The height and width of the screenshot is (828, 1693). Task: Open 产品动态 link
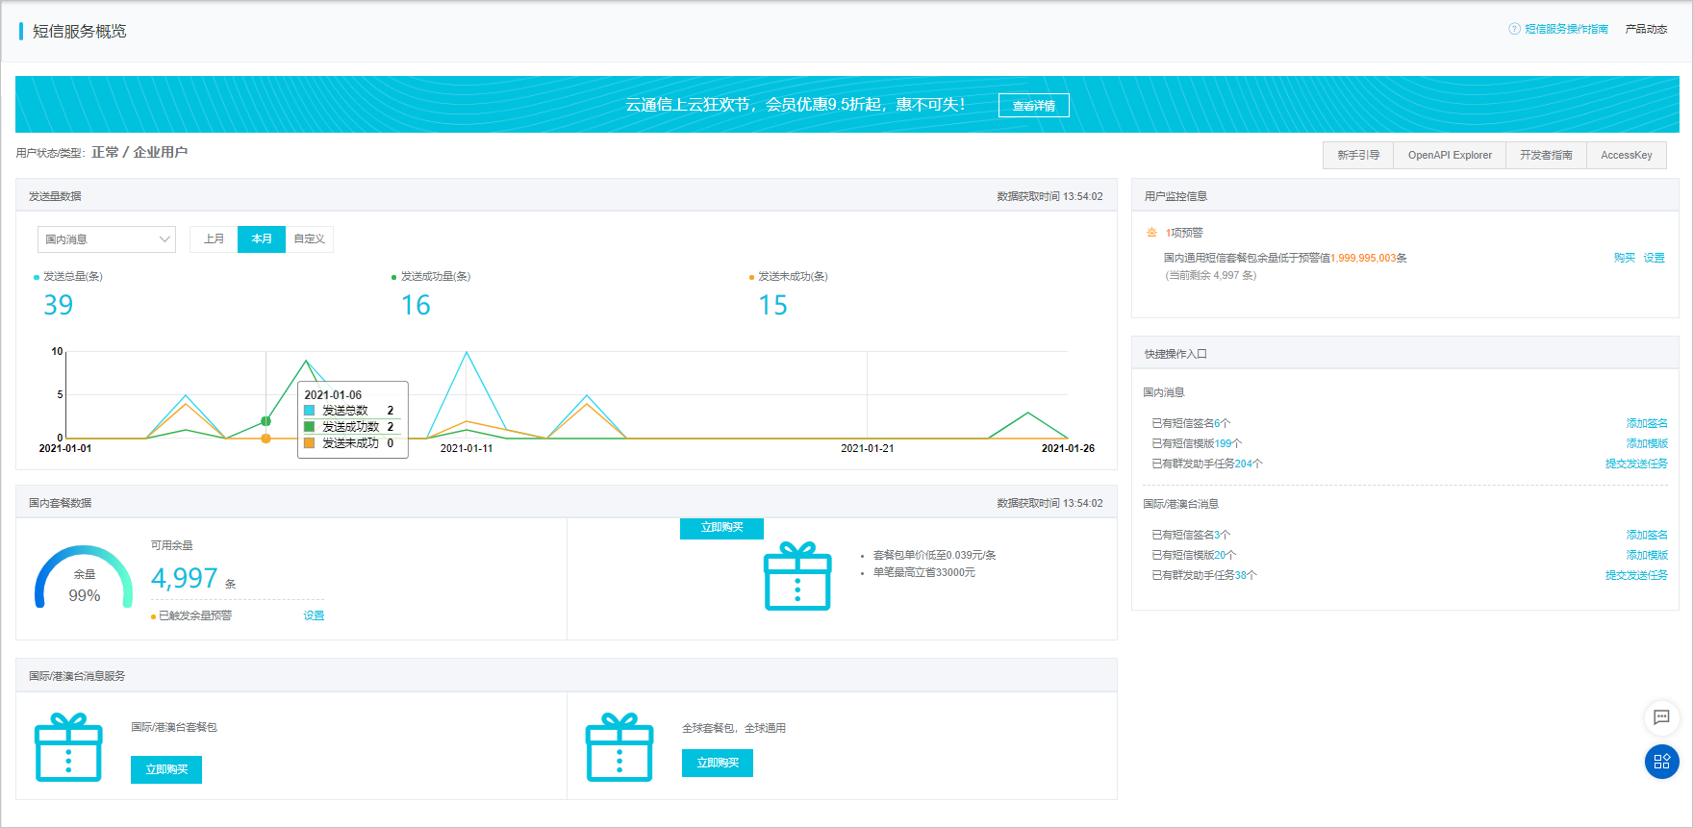(1646, 29)
